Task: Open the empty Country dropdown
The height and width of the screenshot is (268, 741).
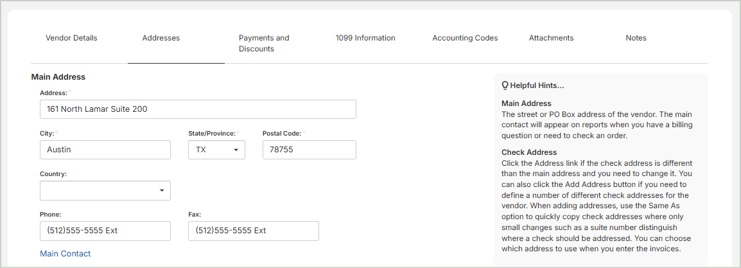Action: (105, 191)
